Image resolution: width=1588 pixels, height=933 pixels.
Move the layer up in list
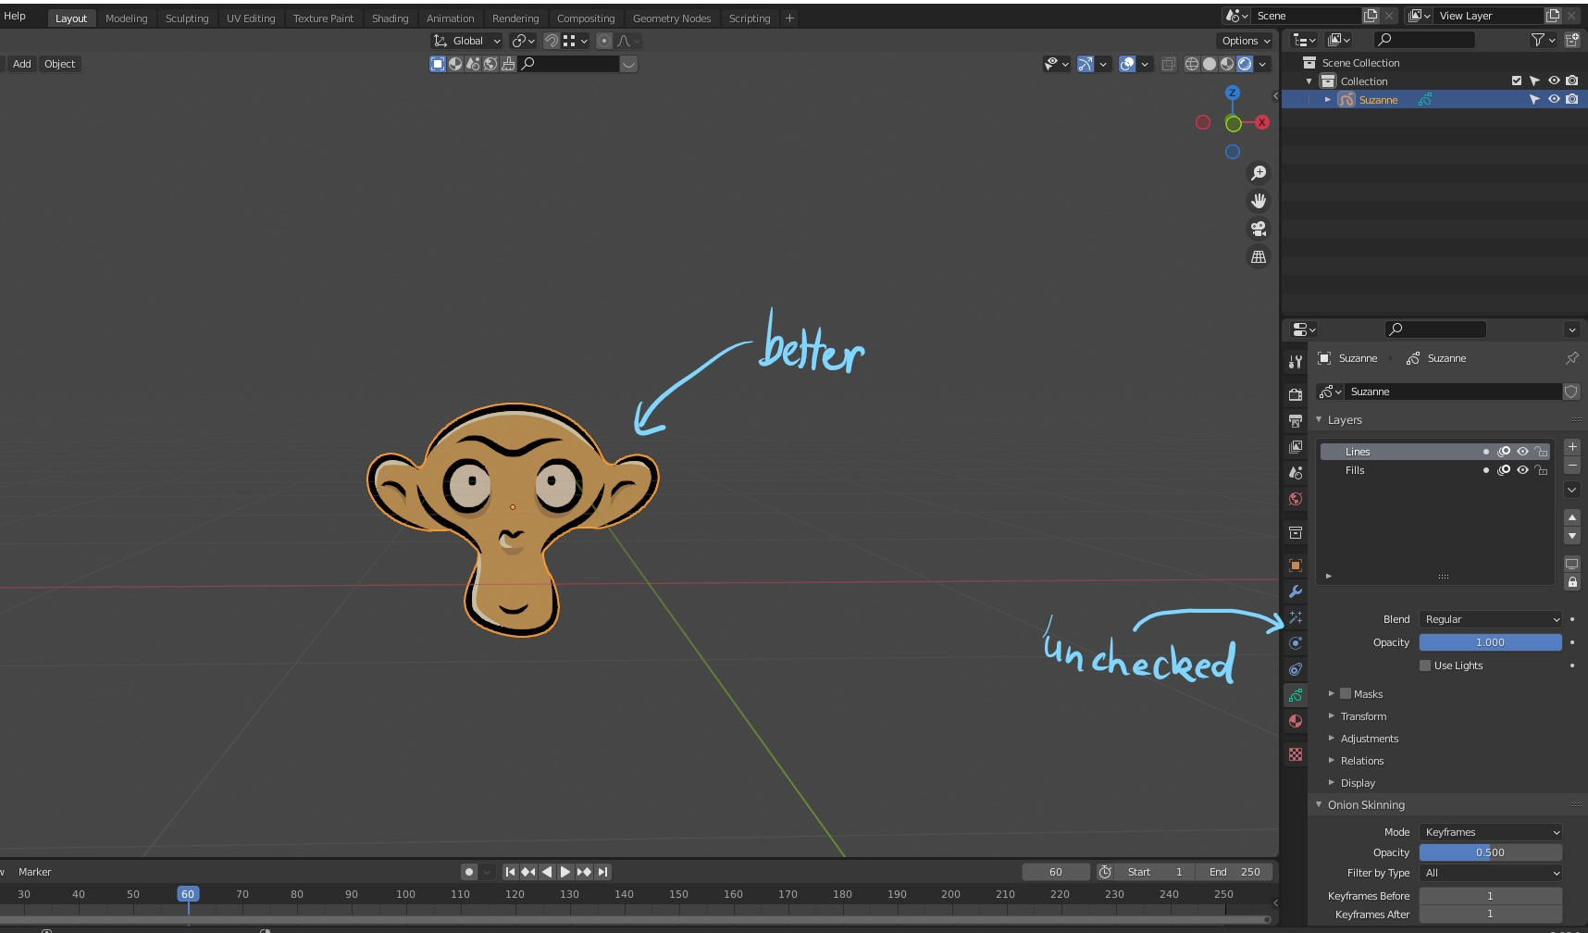coord(1572,517)
